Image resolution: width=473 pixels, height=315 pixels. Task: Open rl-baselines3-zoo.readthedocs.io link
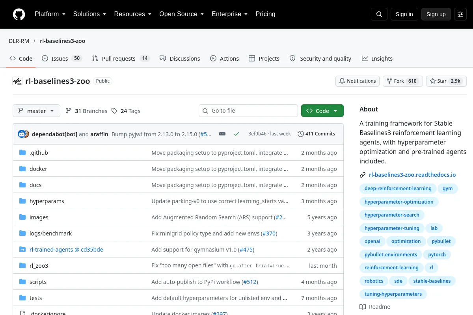pyautogui.click(x=412, y=175)
